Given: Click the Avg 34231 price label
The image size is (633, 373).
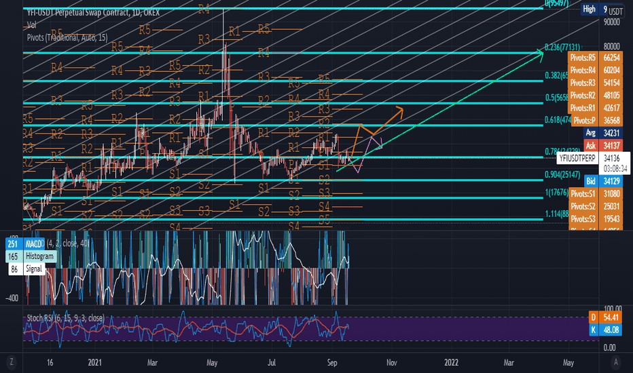Looking at the screenshot, I should [603, 133].
